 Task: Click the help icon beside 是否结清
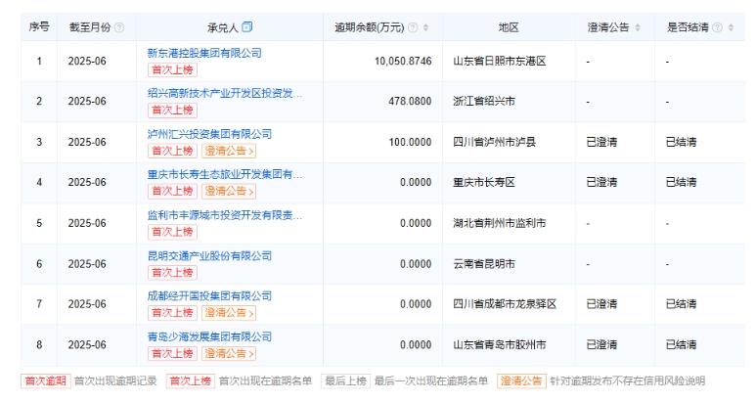(718, 27)
